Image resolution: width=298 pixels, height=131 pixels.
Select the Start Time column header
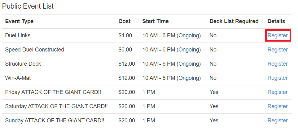click(x=156, y=21)
